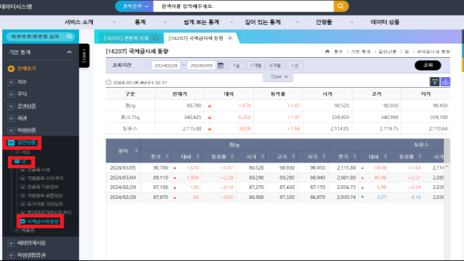Screen dimensions: 464x261
Task: Close the [16207] 국제금시세 동향 tab
Action: (230, 38)
